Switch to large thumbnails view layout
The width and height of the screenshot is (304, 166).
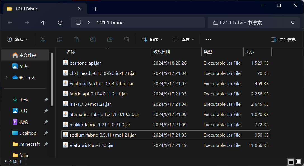click(x=299, y=162)
